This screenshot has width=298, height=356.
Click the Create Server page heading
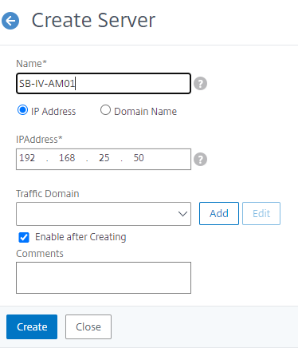(x=93, y=20)
